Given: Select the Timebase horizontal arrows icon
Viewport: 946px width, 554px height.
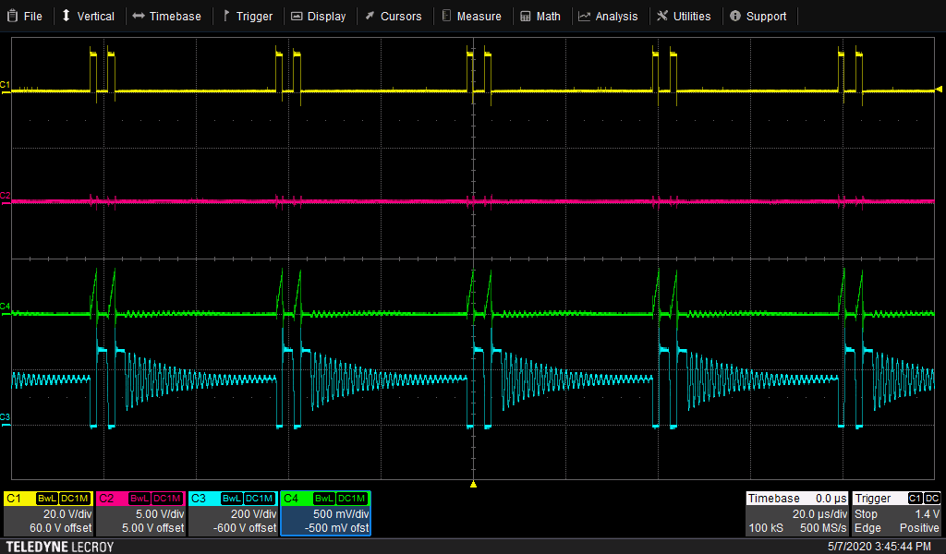Looking at the screenshot, I should pos(140,16).
